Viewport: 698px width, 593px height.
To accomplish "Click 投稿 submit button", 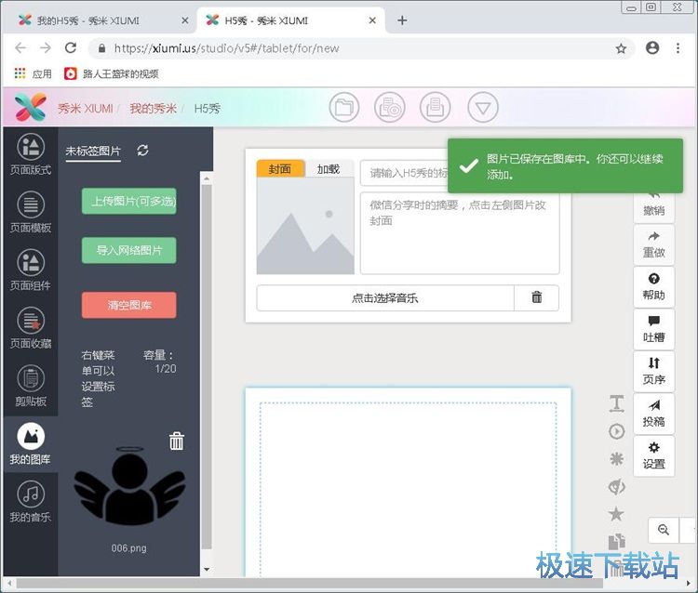I will point(654,414).
